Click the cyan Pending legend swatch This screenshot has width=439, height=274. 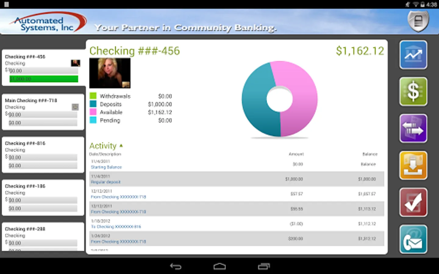point(93,120)
